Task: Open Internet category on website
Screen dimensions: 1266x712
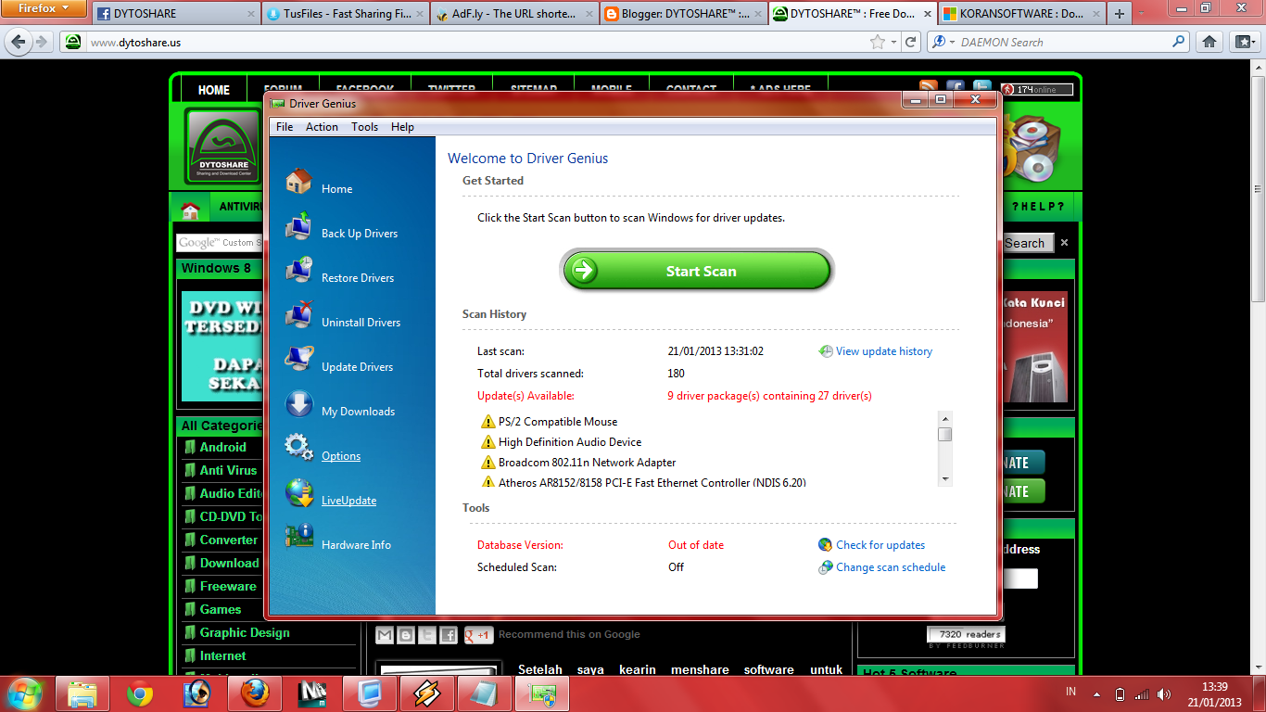Action: [x=223, y=655]
